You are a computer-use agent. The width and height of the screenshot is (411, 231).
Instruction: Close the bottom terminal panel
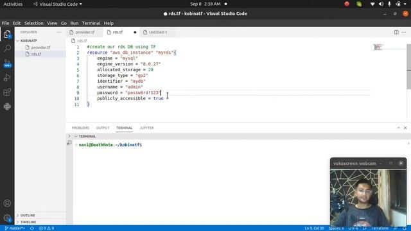click(x=405, y=128)
